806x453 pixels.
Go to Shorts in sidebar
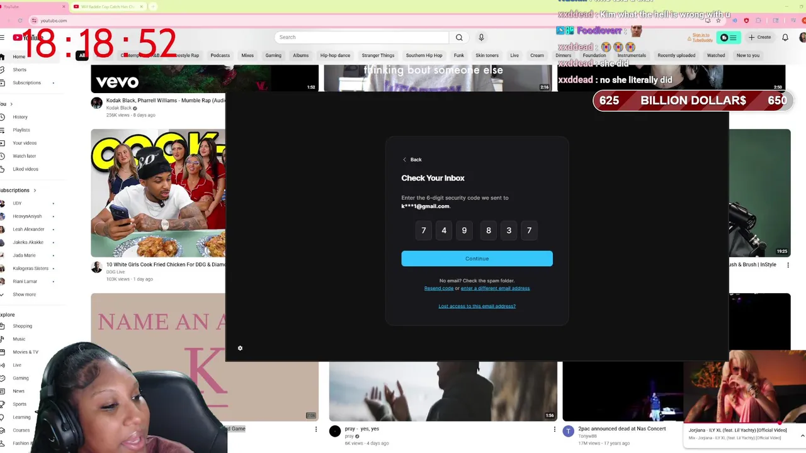[x=19, y=70]
